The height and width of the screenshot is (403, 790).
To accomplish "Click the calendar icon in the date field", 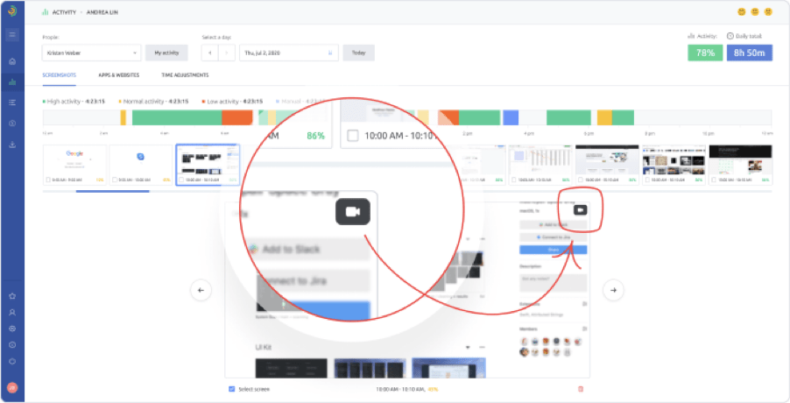I will (330, 53).
